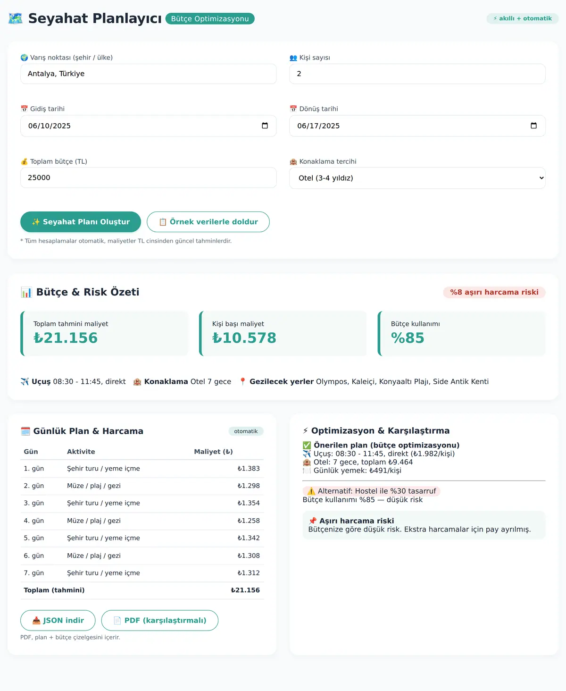Click the Maliyet (₺) column header
The image size is (566, 691).
214,452
